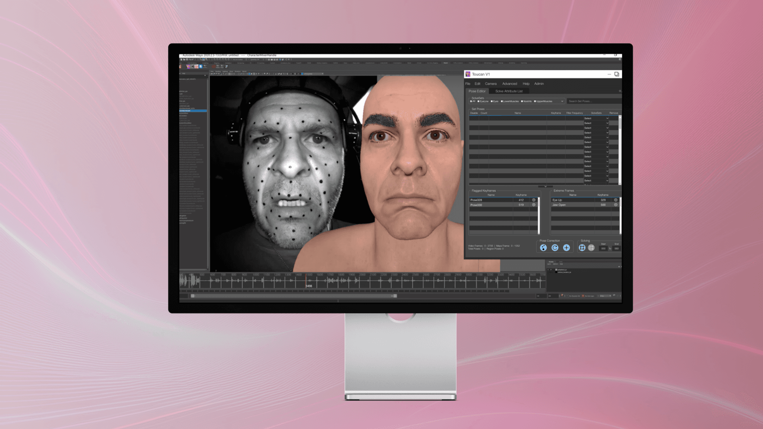
Task: Toggle the Nostrils solve set checkbox
Action: tap(522, 101)
